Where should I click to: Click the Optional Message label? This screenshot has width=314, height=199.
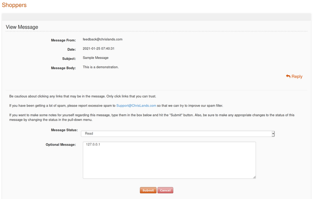[61, 145]
